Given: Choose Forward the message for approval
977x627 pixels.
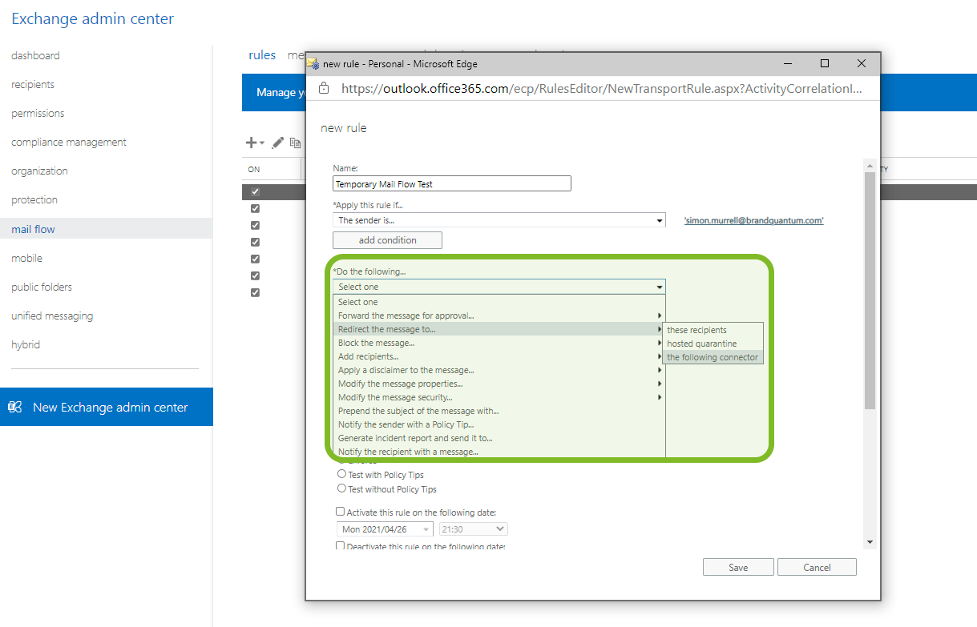Looking at the screenshot, I should 499,316.
